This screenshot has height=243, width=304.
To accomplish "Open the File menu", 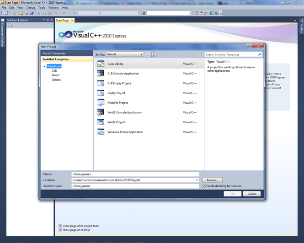I will [x=4, y=8].
